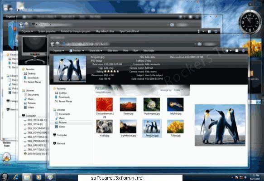264x181 pixels.
Task: Click the large penguins preview image
Action: coord(220,125)
